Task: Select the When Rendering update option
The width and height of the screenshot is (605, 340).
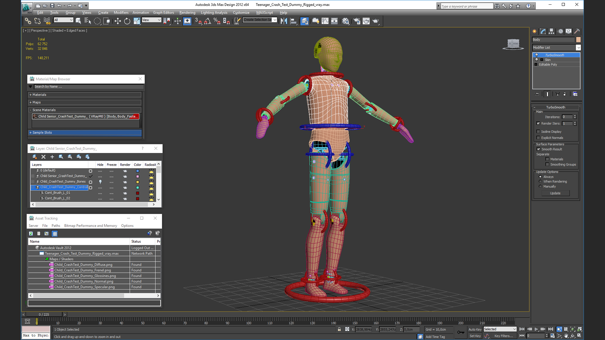Action: tap(540, 182)
